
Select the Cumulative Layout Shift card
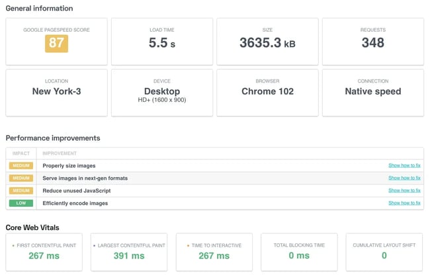384,252
